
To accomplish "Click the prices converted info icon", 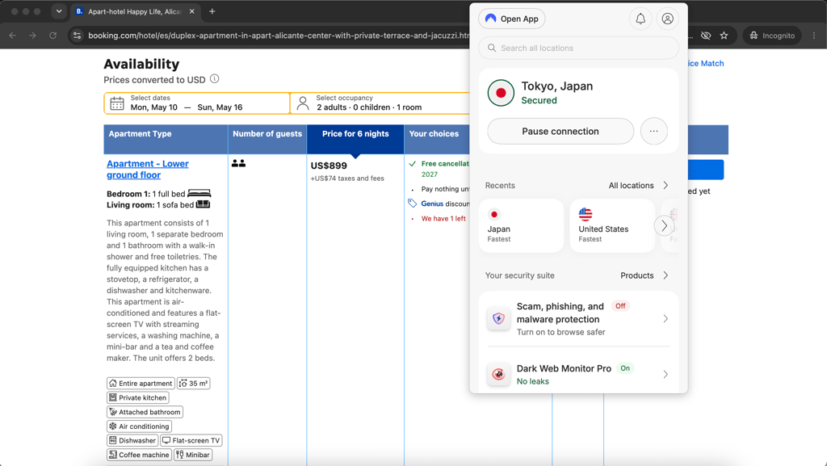I will click(x=214, y=79).
